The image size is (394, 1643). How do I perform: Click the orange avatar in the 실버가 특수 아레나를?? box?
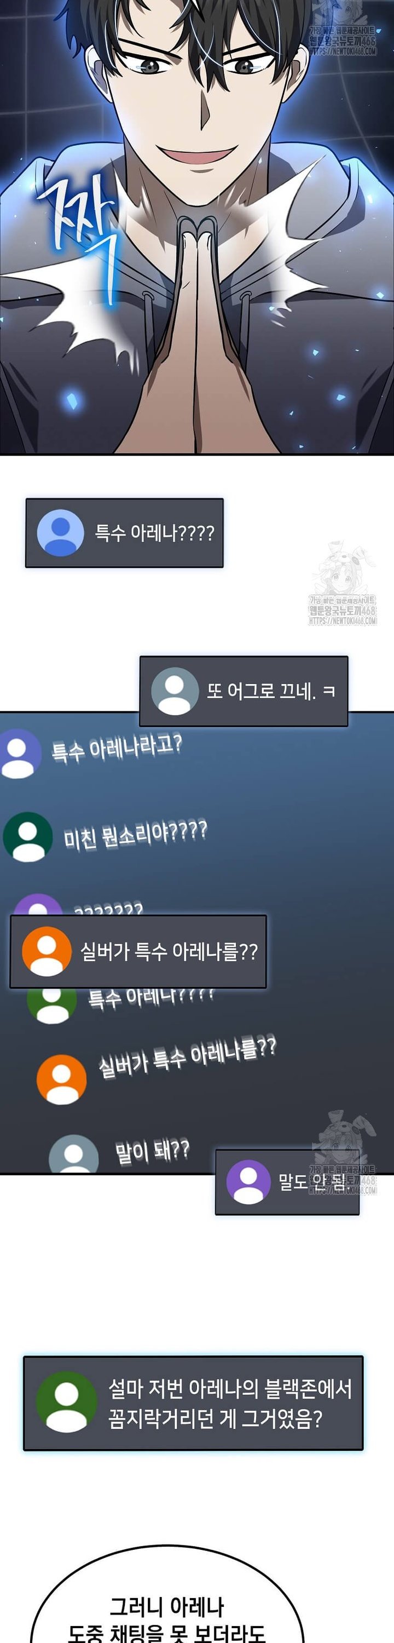click(47, 951)
